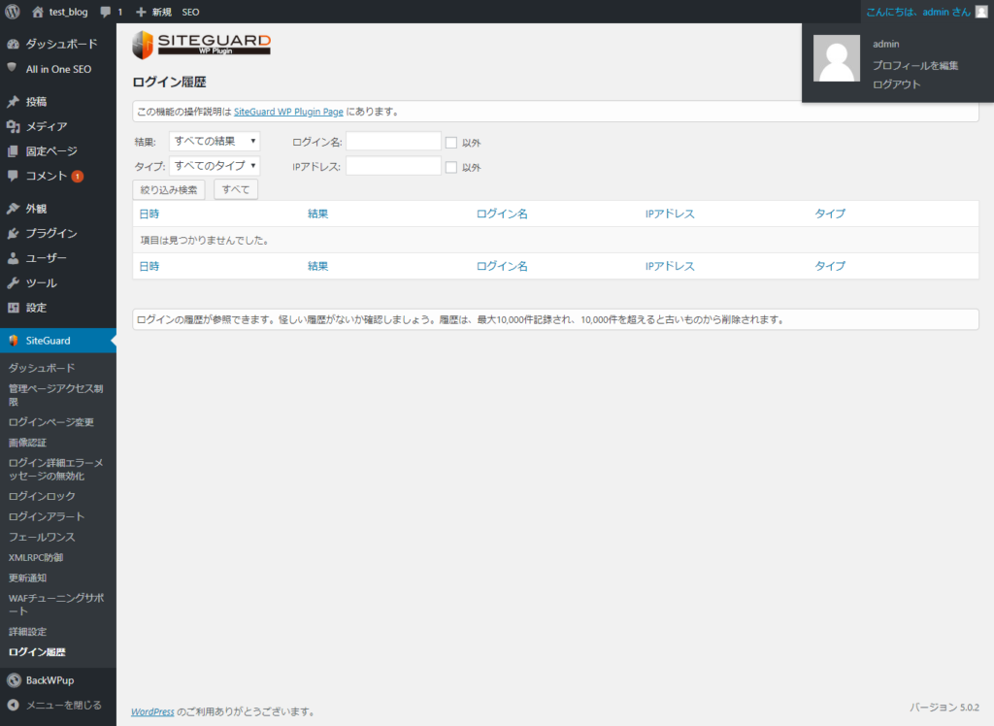The height and width of the screenshot is (726, 994).
Task: Open the test_blog home icon
Action: (38, 12)
